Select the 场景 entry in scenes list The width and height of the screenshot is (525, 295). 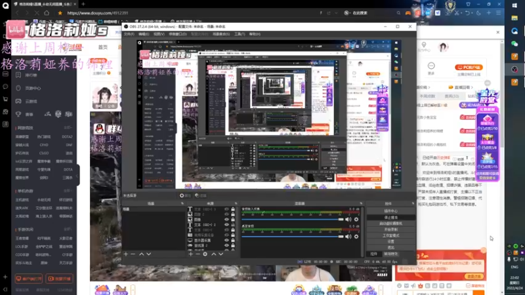(154, 209)
